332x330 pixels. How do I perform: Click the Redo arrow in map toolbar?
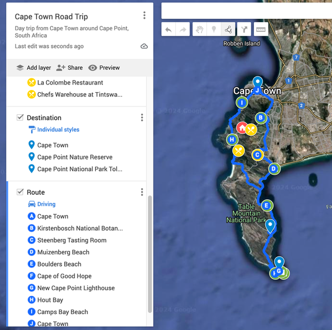[183, 29]
